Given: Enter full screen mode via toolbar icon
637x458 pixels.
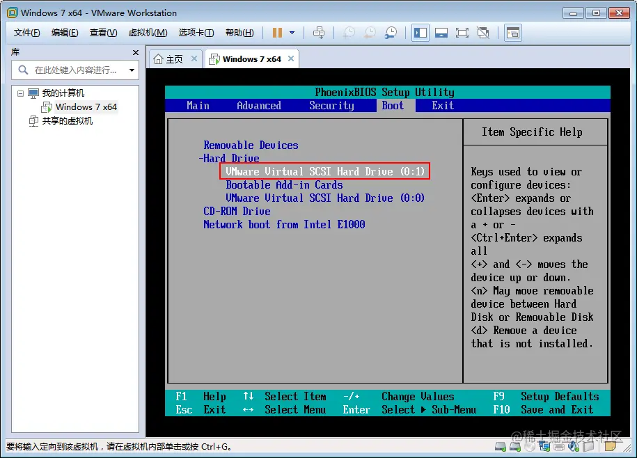Looking at the screenshot, I should (462, 33).
